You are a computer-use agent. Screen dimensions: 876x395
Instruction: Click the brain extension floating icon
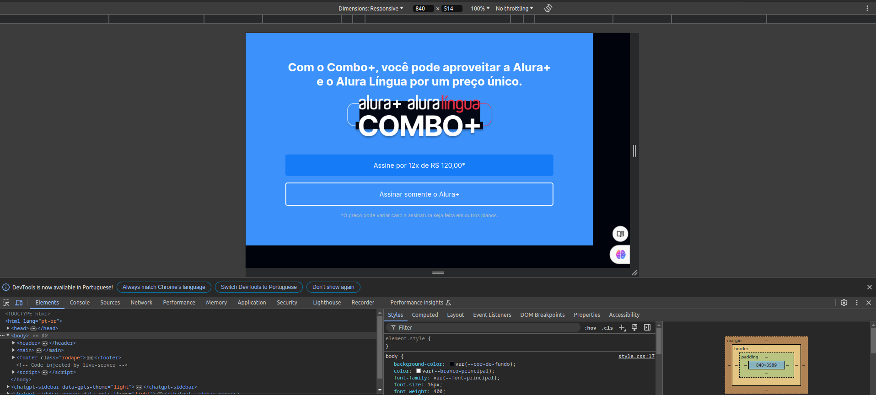[x=620, y=255]
